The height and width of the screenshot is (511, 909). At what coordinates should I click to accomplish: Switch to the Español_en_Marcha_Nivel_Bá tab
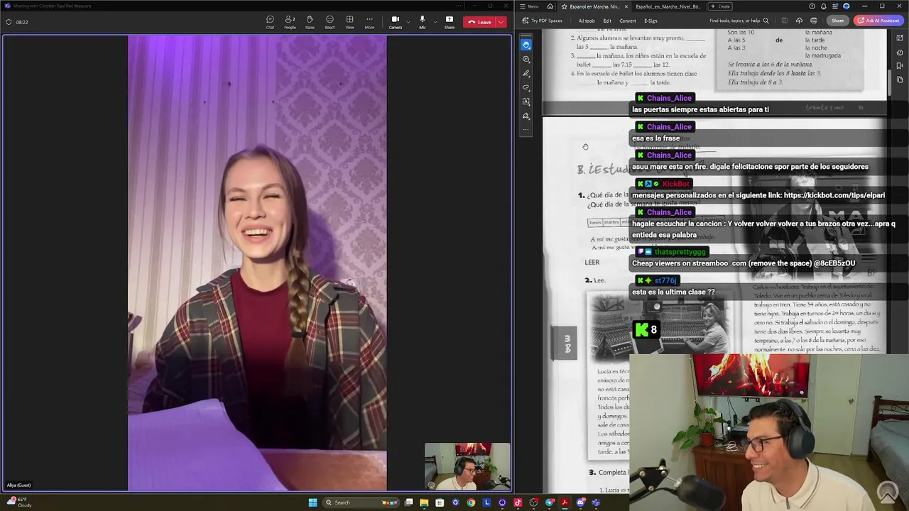(x=668, y=6)
